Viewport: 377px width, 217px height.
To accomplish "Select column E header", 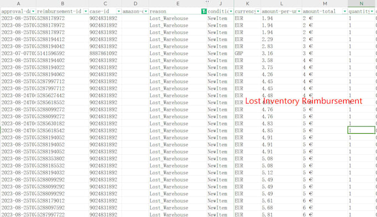I will click(177, 4).
